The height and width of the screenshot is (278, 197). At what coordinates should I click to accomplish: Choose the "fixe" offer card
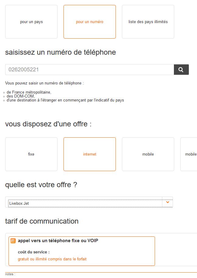click(x=31, y=154)
